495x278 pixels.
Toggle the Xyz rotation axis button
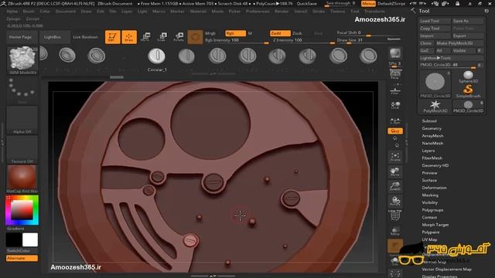pos(395,131)
